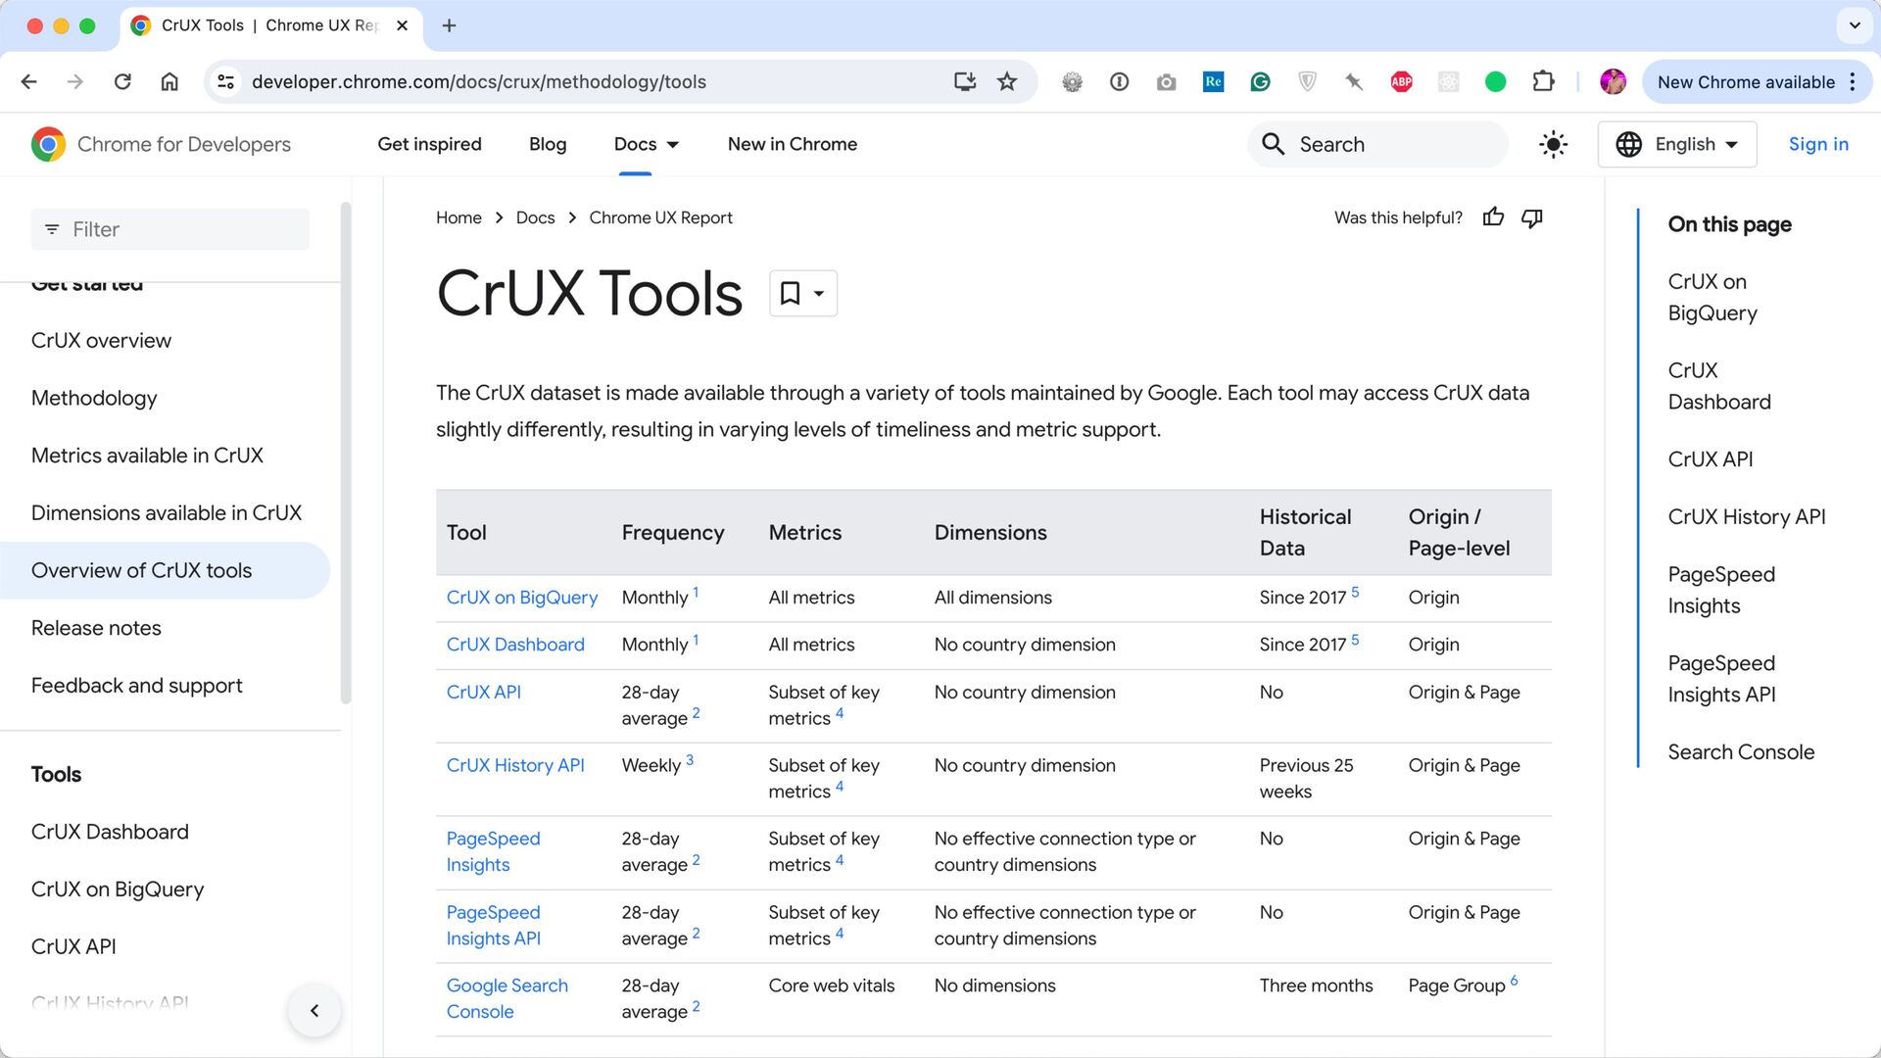Open PageSpeed Insights table link
The width and height of the screenshot is (1881, 1058).
point(493,851)
